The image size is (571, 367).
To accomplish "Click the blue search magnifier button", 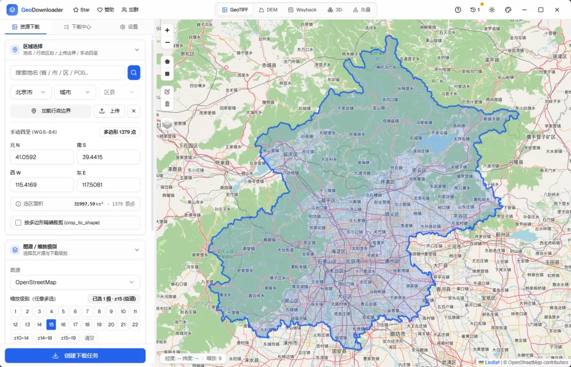I will 134,72.
